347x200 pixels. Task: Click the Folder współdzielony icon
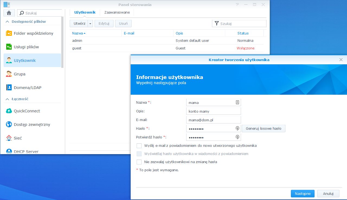[9, 33]
